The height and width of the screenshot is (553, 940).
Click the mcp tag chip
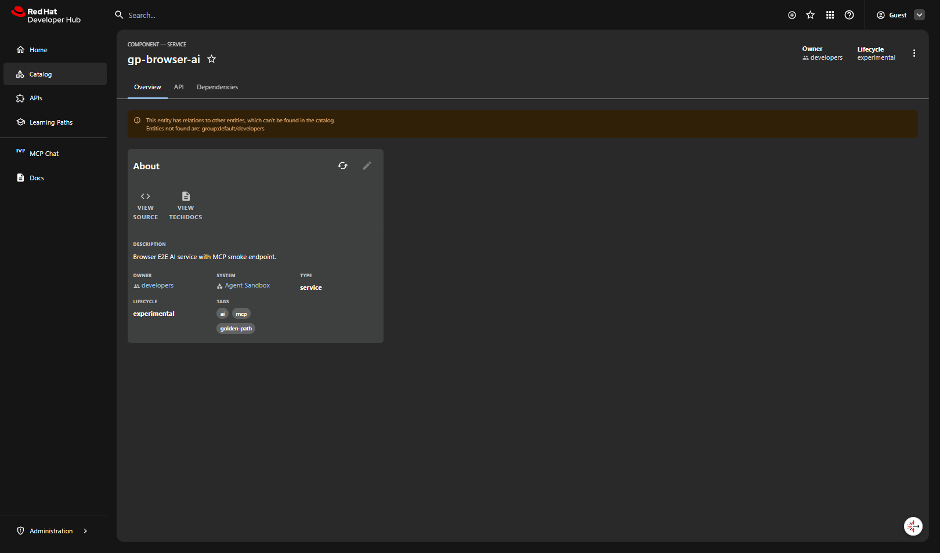pos(241,314)
